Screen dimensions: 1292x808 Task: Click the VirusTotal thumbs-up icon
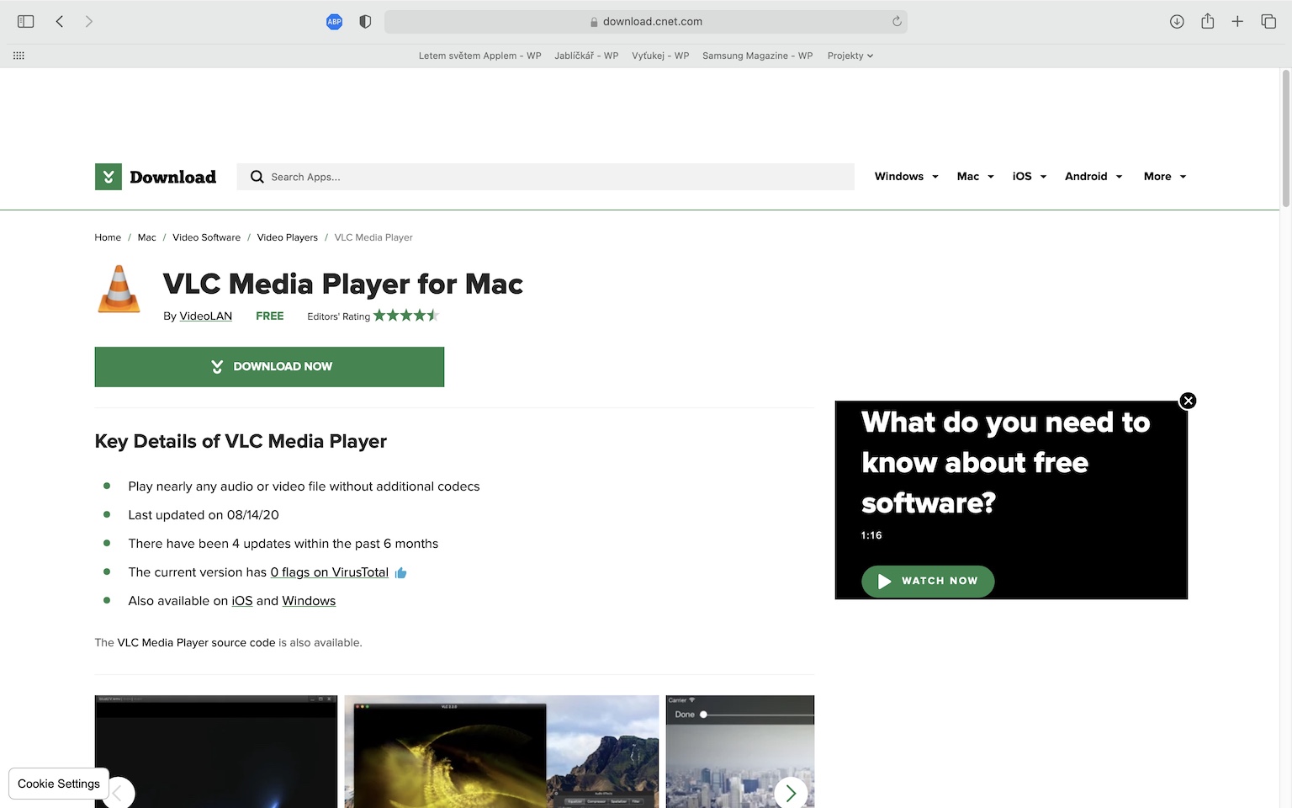400,573
